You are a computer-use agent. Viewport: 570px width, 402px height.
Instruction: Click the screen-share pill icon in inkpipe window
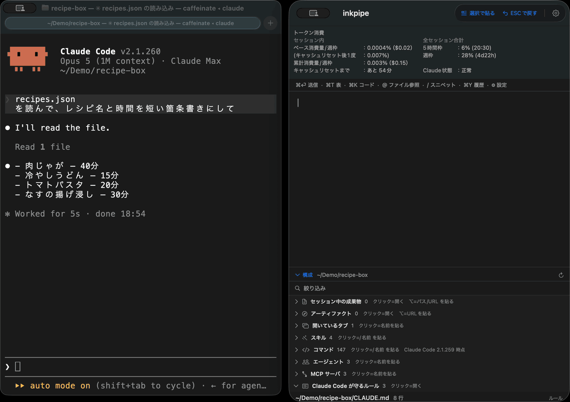pyautogui.click(x=313, y=13)
